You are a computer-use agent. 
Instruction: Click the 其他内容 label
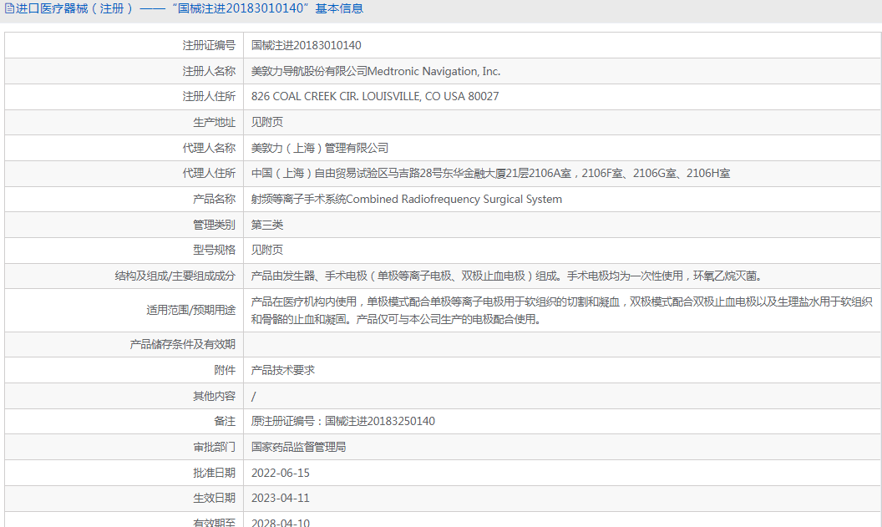coord(215,397)
